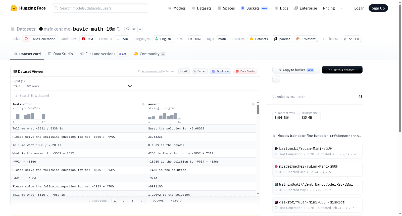Click the answer lengths histogram

click(165, 116)
